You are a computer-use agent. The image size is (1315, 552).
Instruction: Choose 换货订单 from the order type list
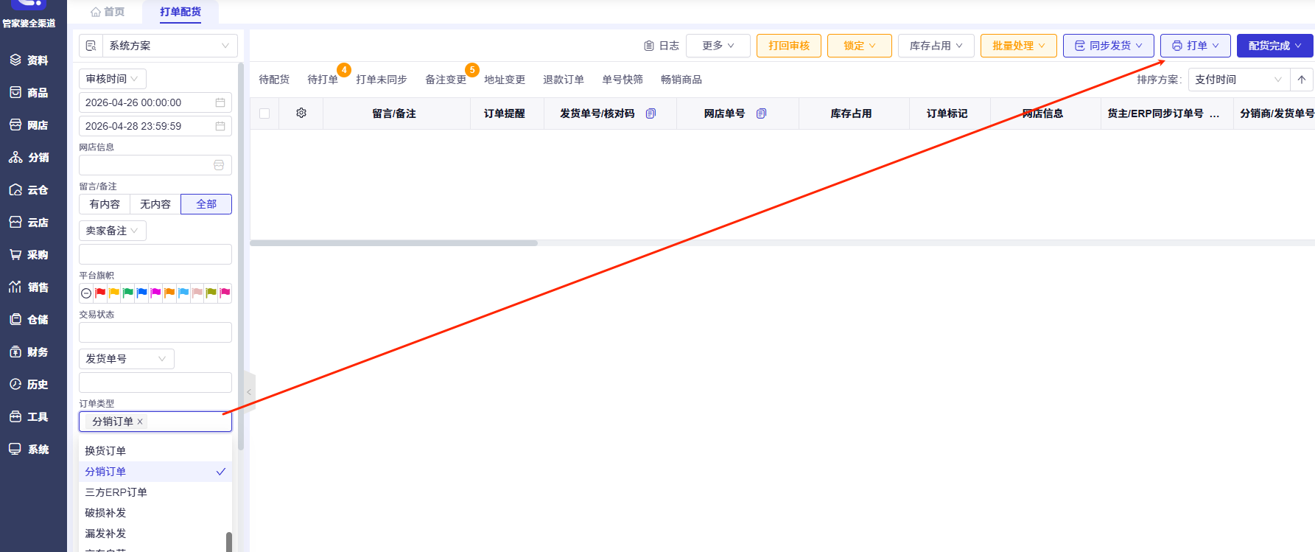coord(155,451)
